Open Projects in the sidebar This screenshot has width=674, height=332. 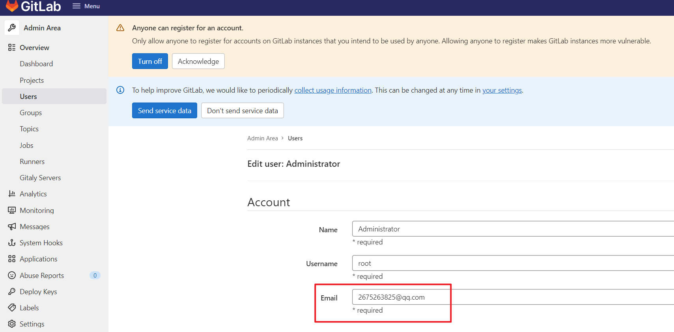click(x=32, y=80)
